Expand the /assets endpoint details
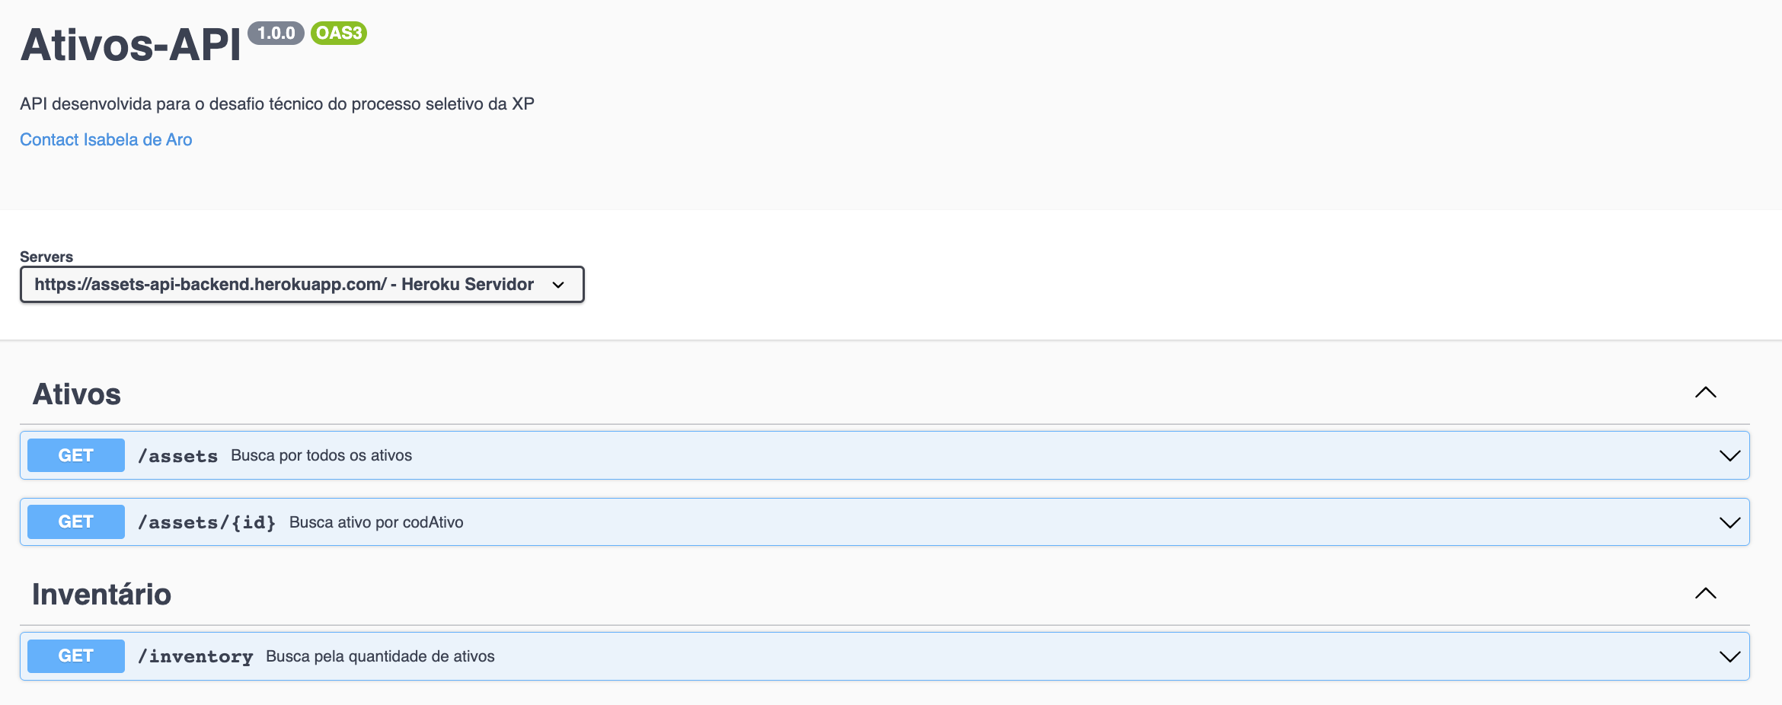 [1730, 455]
